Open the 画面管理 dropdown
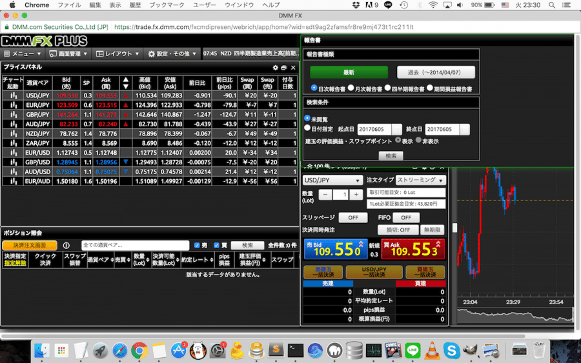This screenshot has width=581, height=363. (x=68, y=54)
